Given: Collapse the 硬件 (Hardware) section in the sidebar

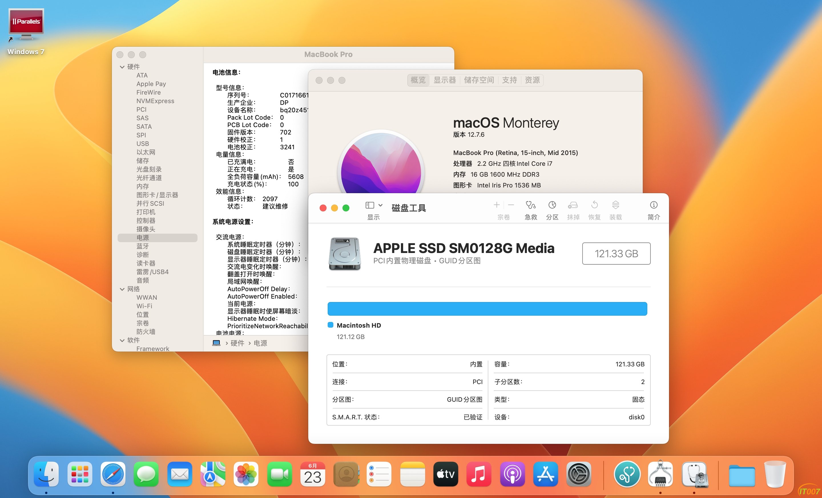Looking at the screenshot, I should point(122,67).
